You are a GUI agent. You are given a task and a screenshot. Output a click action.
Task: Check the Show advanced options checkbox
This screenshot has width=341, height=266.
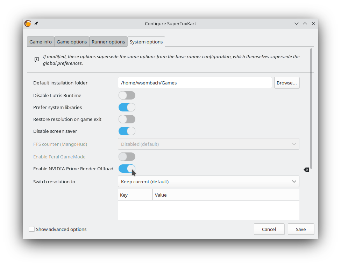click(31, 229)
